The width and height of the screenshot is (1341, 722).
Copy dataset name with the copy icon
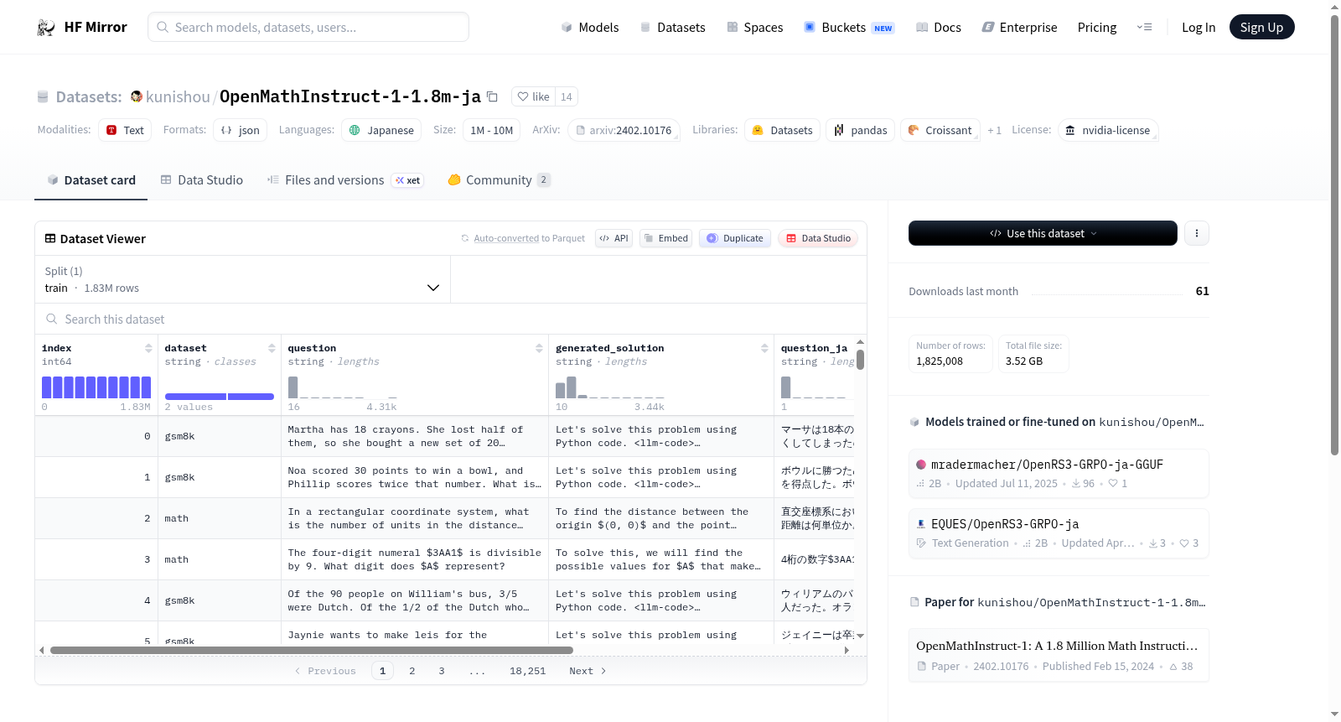tap(493, 96)
